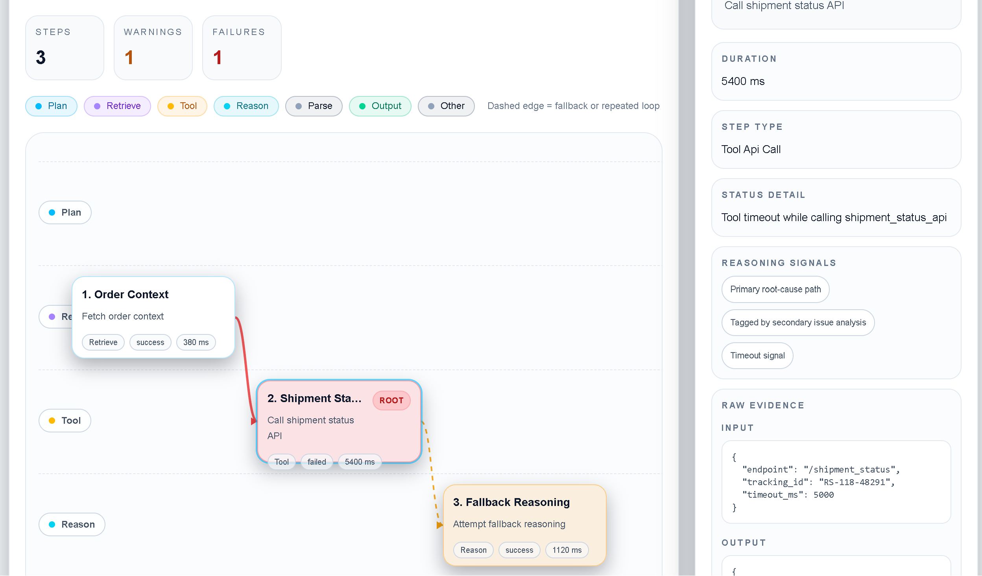Click the timeout status detail text
Image resolution: width=982 pixels, height=576 pixels.
pyautogui.click(x=834, y=217)
